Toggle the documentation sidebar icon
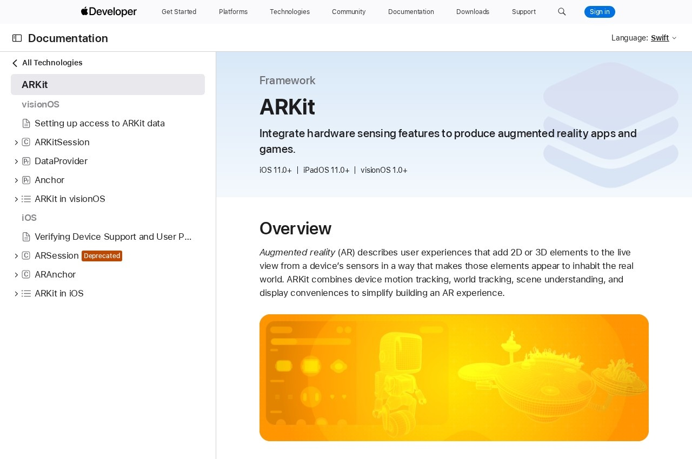692x459 pixels. coord(17,38)
